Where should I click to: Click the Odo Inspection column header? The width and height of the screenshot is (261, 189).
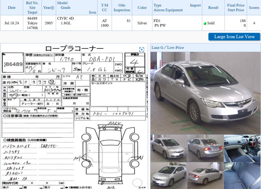point(122,7)
